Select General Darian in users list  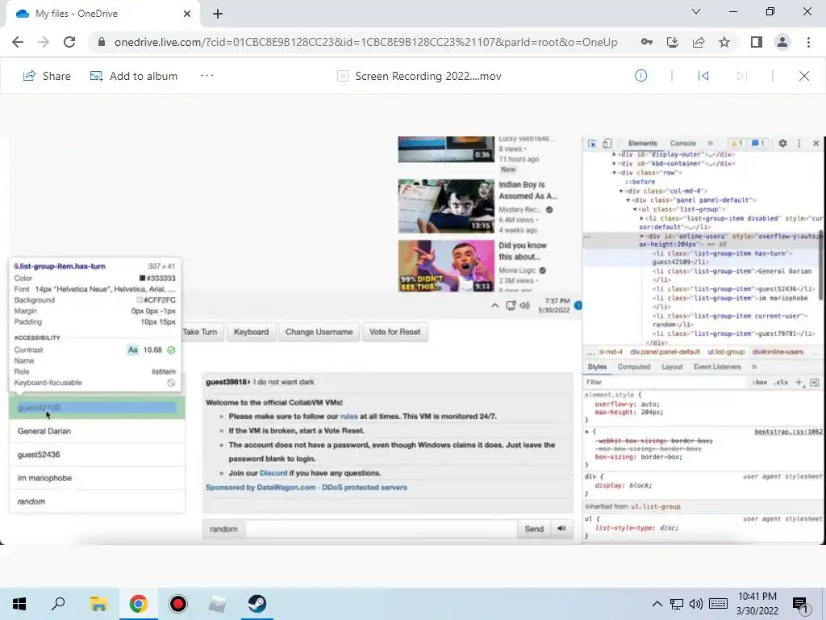(x=97, y=431)
